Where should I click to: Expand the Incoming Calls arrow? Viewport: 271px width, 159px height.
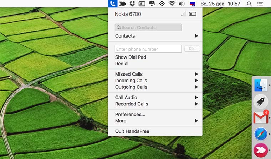196,81
